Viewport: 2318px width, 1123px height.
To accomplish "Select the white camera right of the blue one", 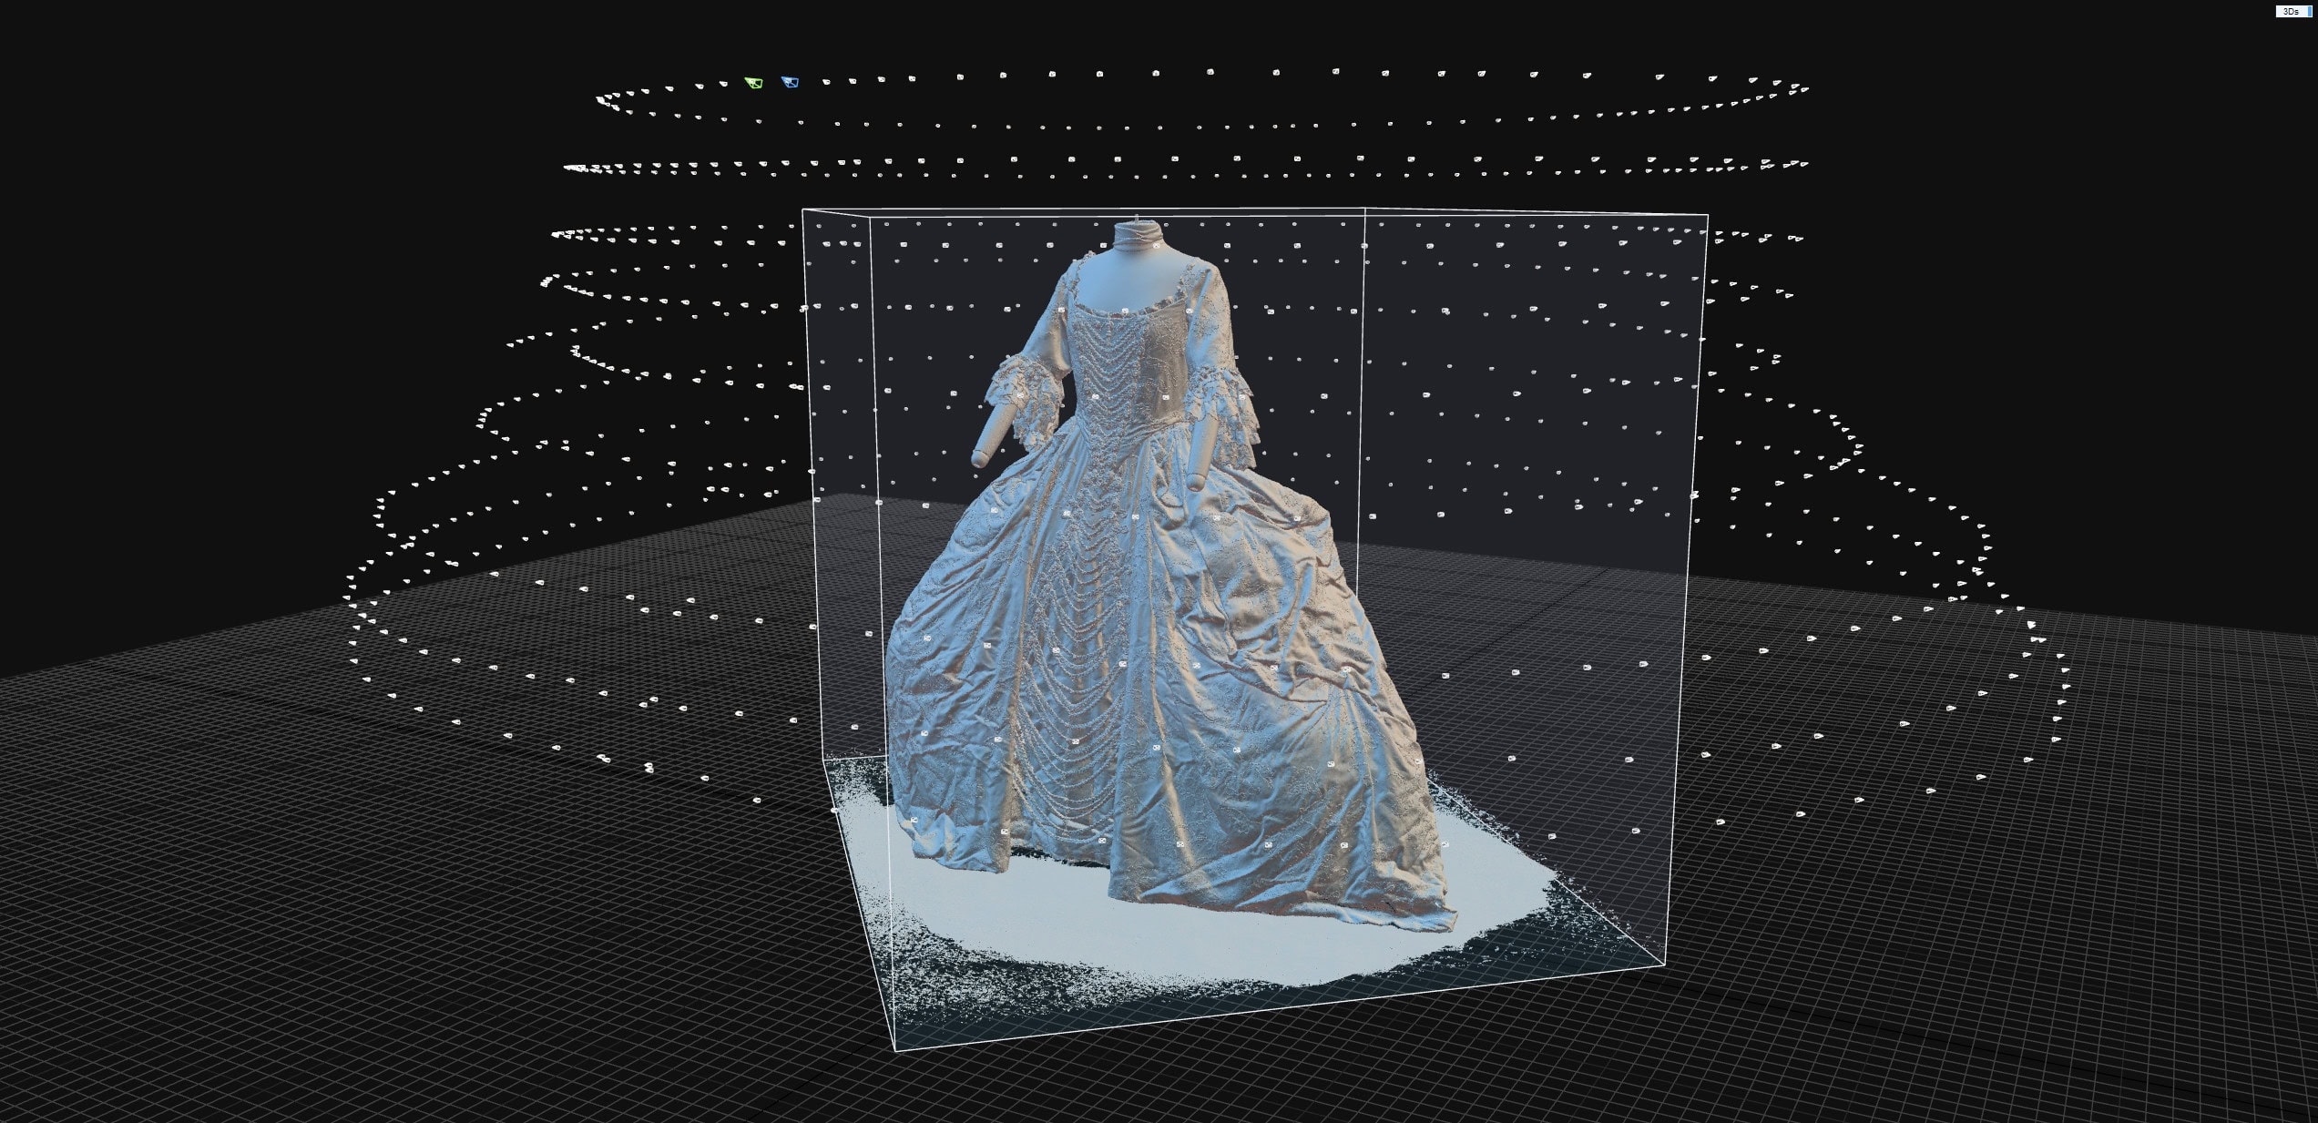I will [x=826, y=82].
